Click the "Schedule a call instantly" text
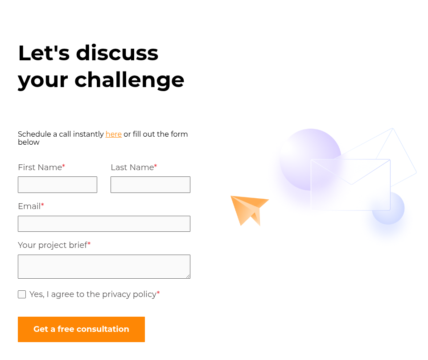This screenshot has height=360, width=428. coord(61,134)
